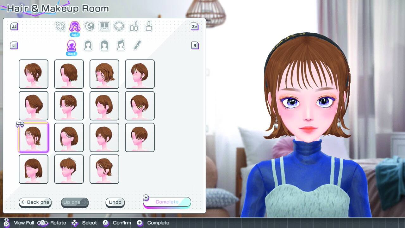Choose second hairstyle in row one
The height and width of the screenshot is (228, 405).
tap(69, 74)
